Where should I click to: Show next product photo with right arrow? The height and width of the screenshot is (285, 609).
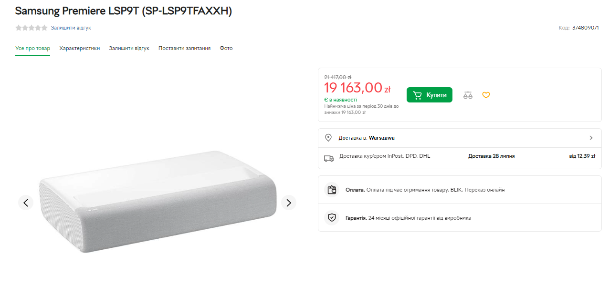[288, 203]
